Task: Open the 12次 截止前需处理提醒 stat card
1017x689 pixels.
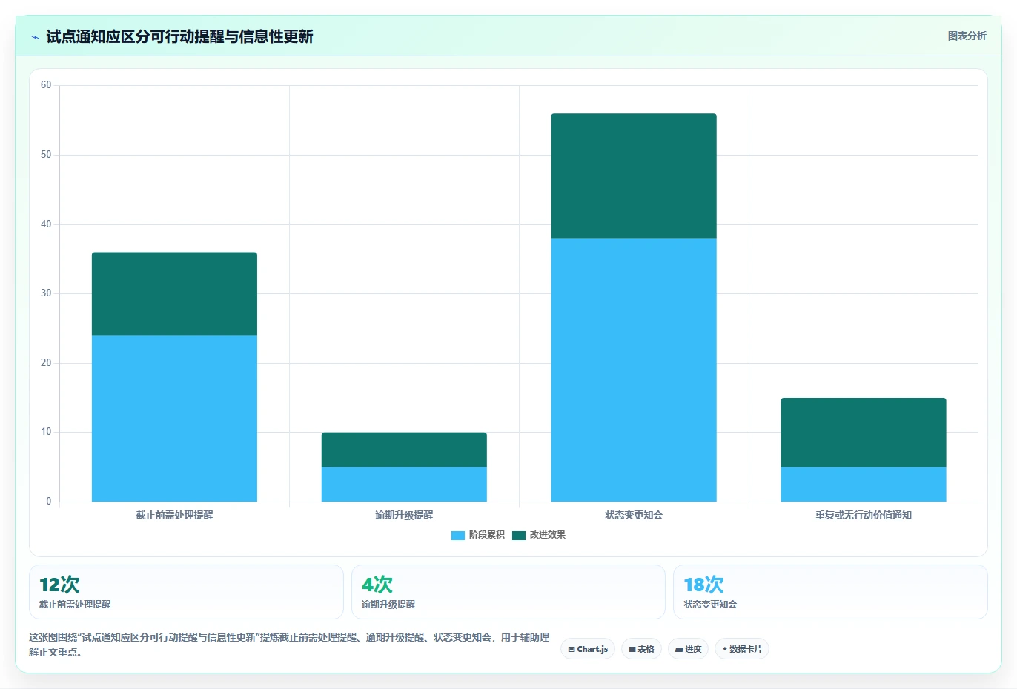Action: click(186, 592)
